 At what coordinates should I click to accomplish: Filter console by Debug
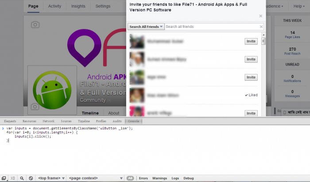coord(188,178)
